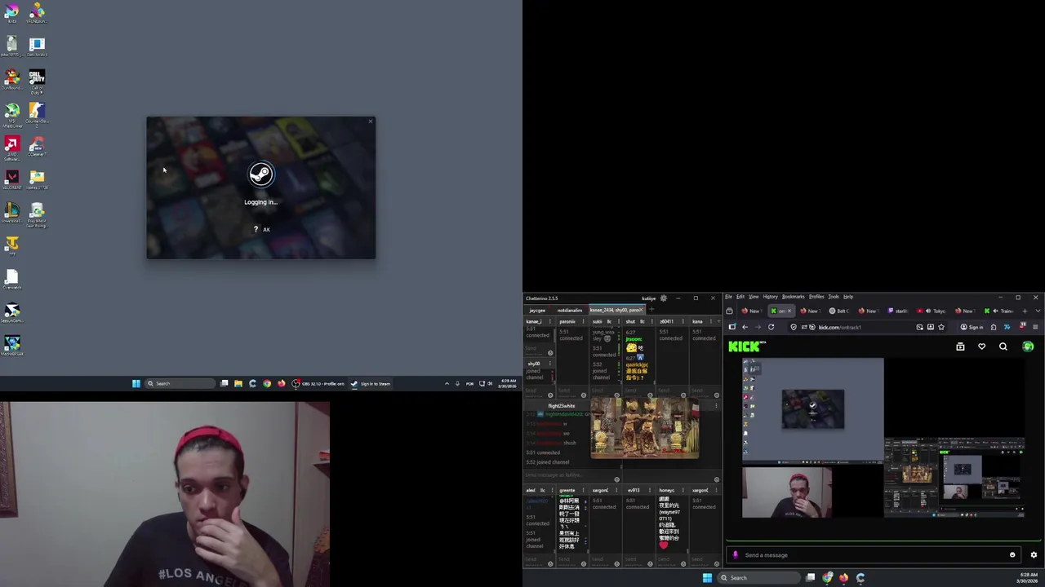1045x587 pixels.
Task: Mute the Tokyo tab audio icon
Action: (929, 311)
